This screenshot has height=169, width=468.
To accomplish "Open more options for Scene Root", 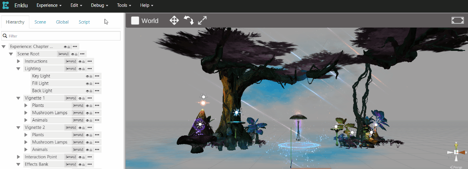I will pos(82,54).
